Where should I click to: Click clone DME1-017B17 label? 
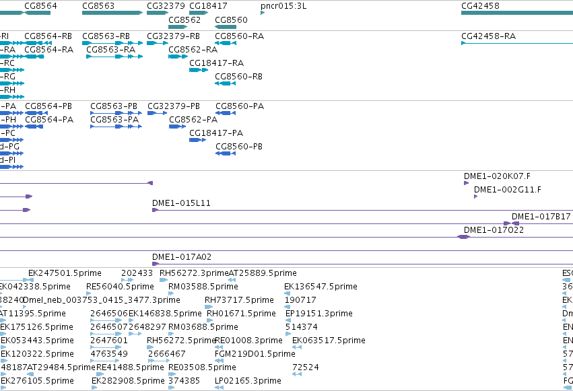pos(541,217)
